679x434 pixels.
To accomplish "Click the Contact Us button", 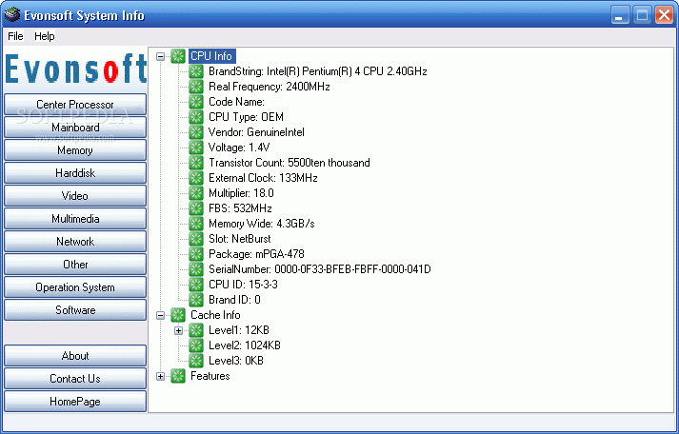I will tap(75, 379).
